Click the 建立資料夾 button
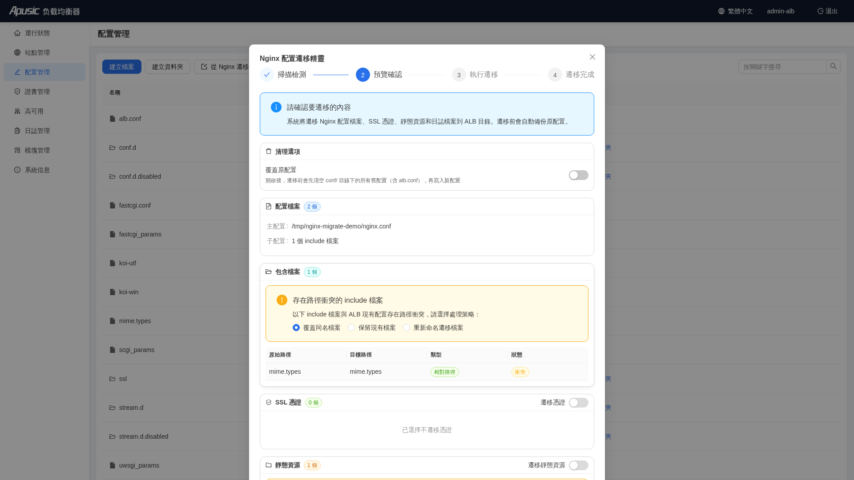This screenshot has height=480, width=854. [168, 67]
